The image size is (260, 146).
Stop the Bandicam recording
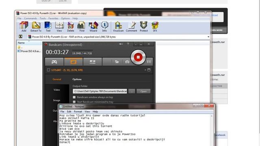[138, 57]
